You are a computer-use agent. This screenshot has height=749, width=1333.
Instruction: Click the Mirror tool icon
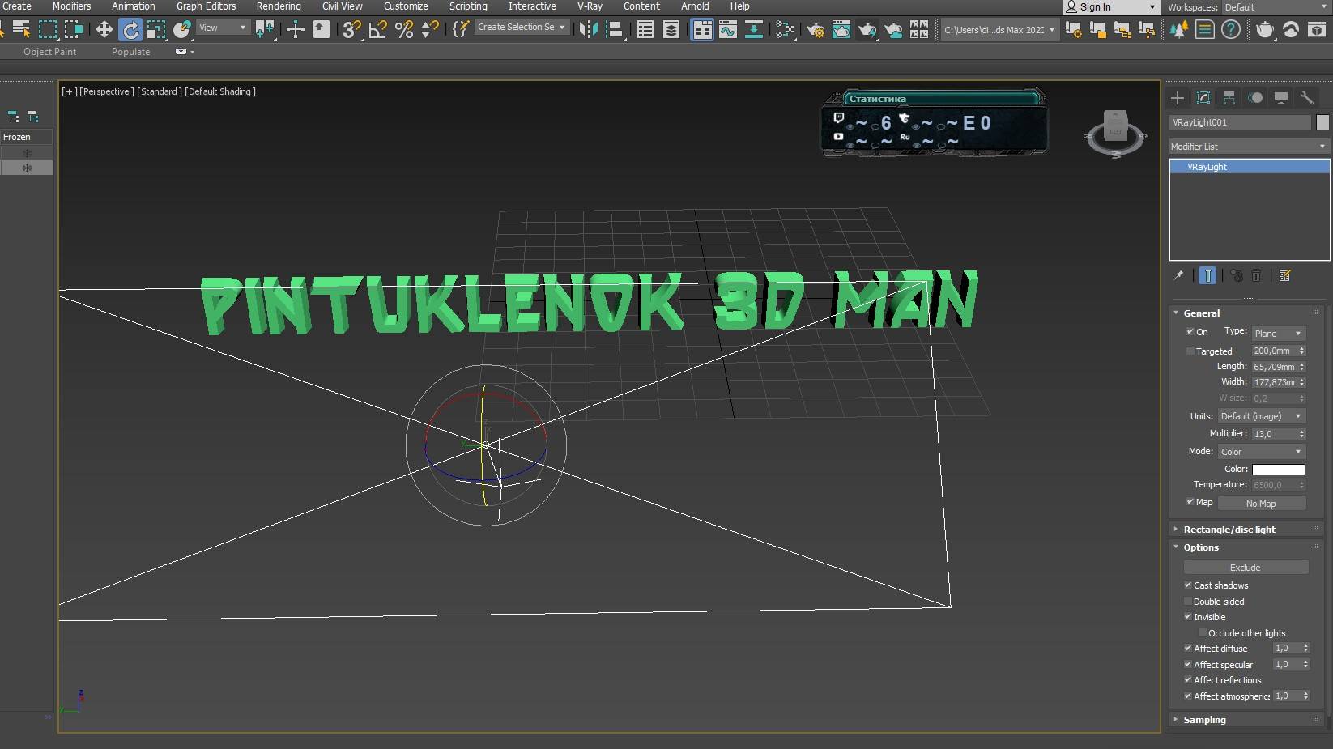tap(589, 30)
